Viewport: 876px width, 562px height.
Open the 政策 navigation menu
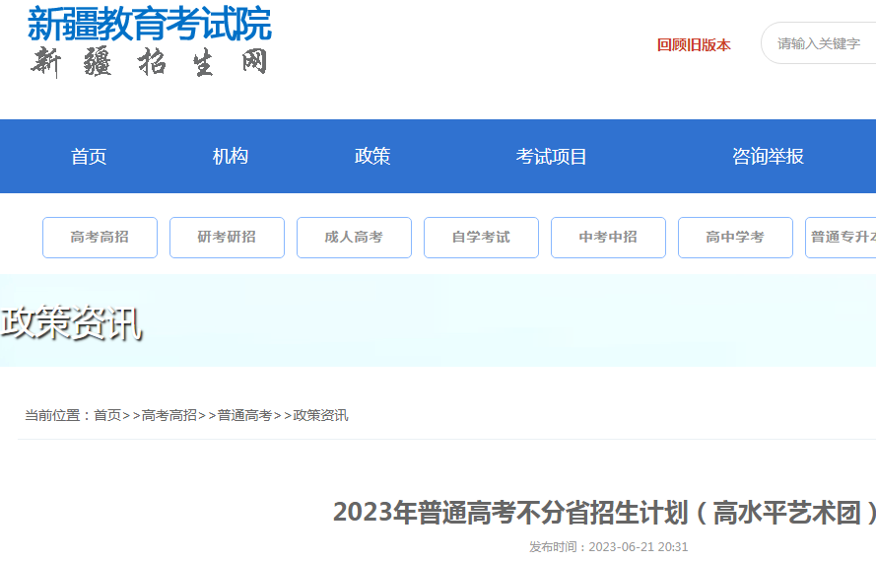372,156
